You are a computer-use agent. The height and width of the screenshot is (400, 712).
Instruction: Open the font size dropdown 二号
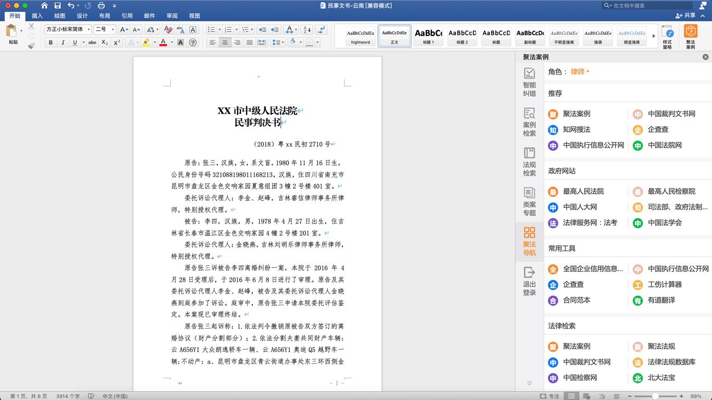coord(113,30)
